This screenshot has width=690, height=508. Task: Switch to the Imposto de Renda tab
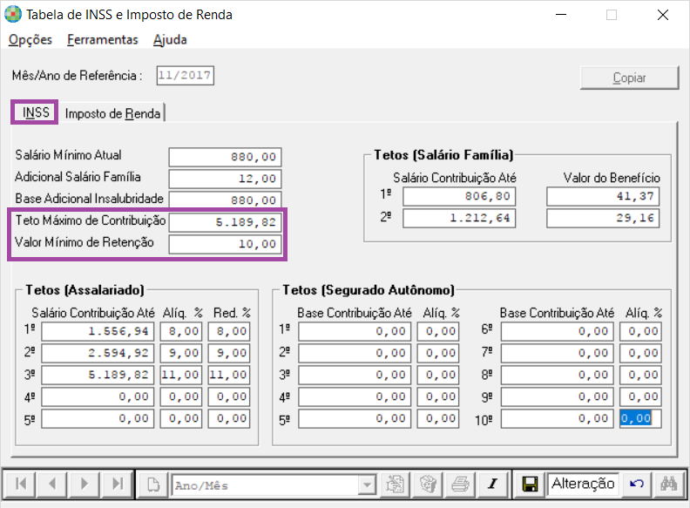112,113
